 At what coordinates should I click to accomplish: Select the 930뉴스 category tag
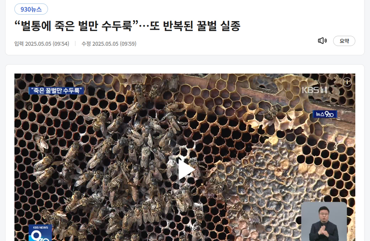(x=31, y=9)
